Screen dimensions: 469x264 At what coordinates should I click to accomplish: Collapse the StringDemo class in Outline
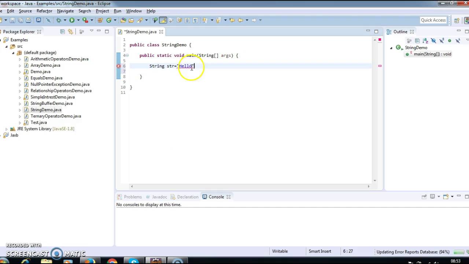tap(391, 48)
